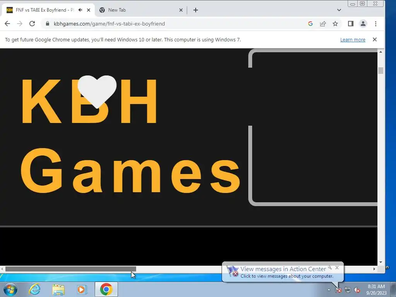Close the Action Center balloon notification
This screenshot has width=396, height=297.
click(337, 268)
